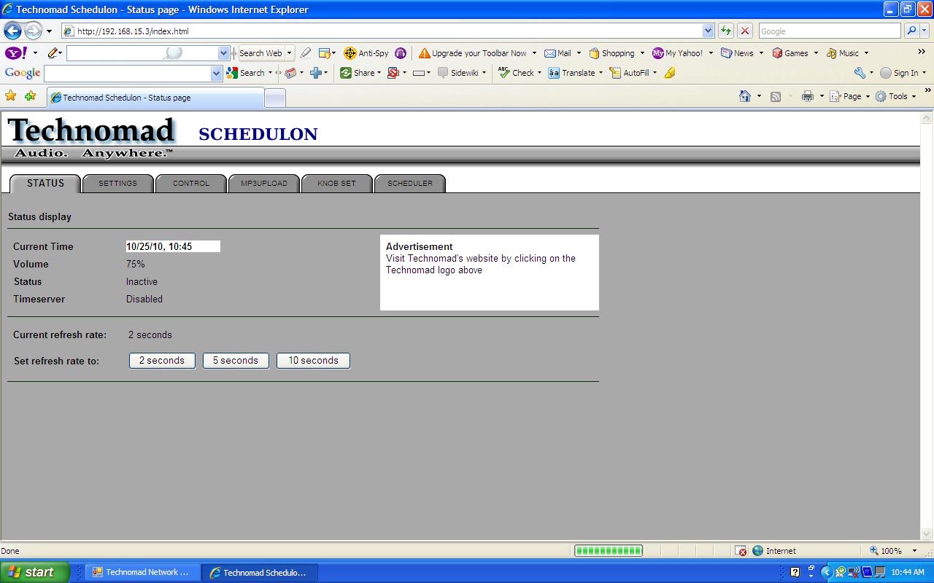Click the popup blocked status icon
This screenshot has height=583, width=934.
741,551
